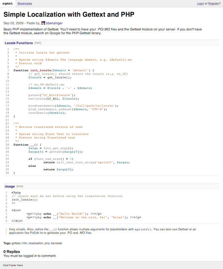The image size is (223, 269).
Task: Click the '// en_US-default.mo' comment line
Action: click(46, 84)
